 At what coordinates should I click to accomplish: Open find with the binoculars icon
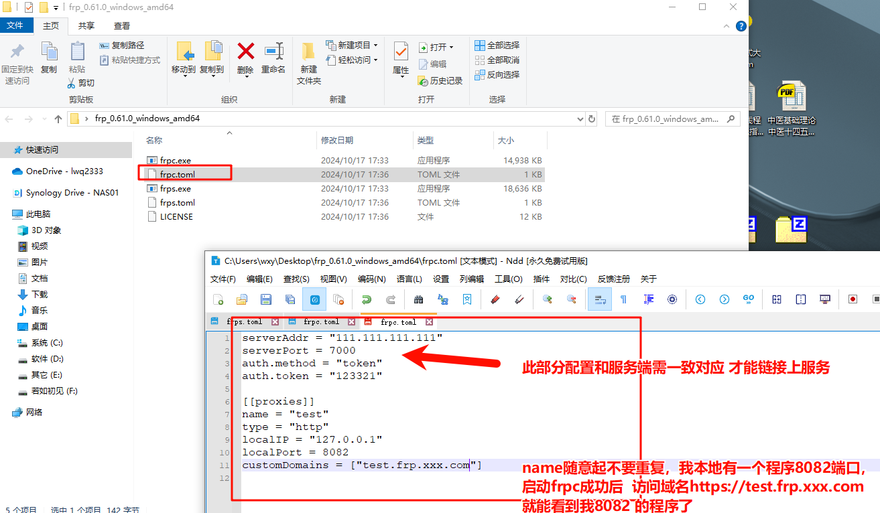(x=418, y=299)
